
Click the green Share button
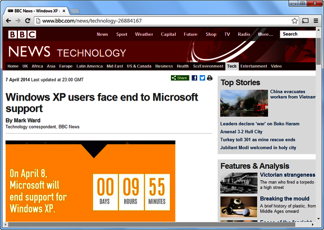[180, 78]
